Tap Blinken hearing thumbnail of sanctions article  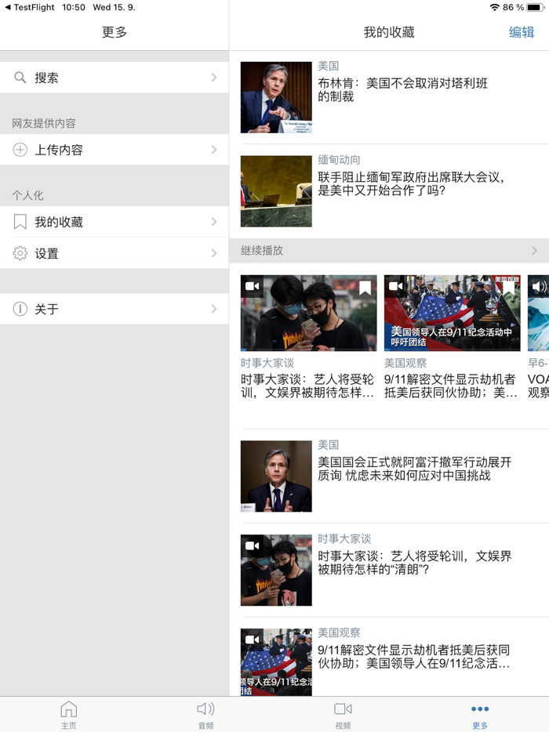tap(276, 97)
